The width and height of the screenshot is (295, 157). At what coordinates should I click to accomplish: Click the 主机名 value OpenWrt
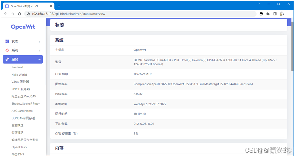pos(140,50)
